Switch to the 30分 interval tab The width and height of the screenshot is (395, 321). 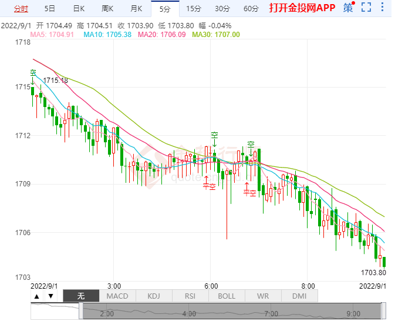(x=222, y=9)
